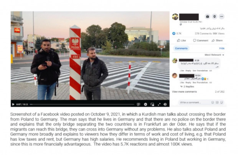Image resolution: width=238 pixels, height=155 pixels.
Task: Click the shield icon near post header
Action: (215, 16)
